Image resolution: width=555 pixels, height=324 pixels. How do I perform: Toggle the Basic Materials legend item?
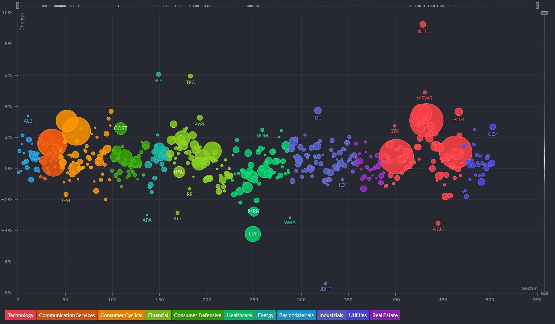pos(296,315)
